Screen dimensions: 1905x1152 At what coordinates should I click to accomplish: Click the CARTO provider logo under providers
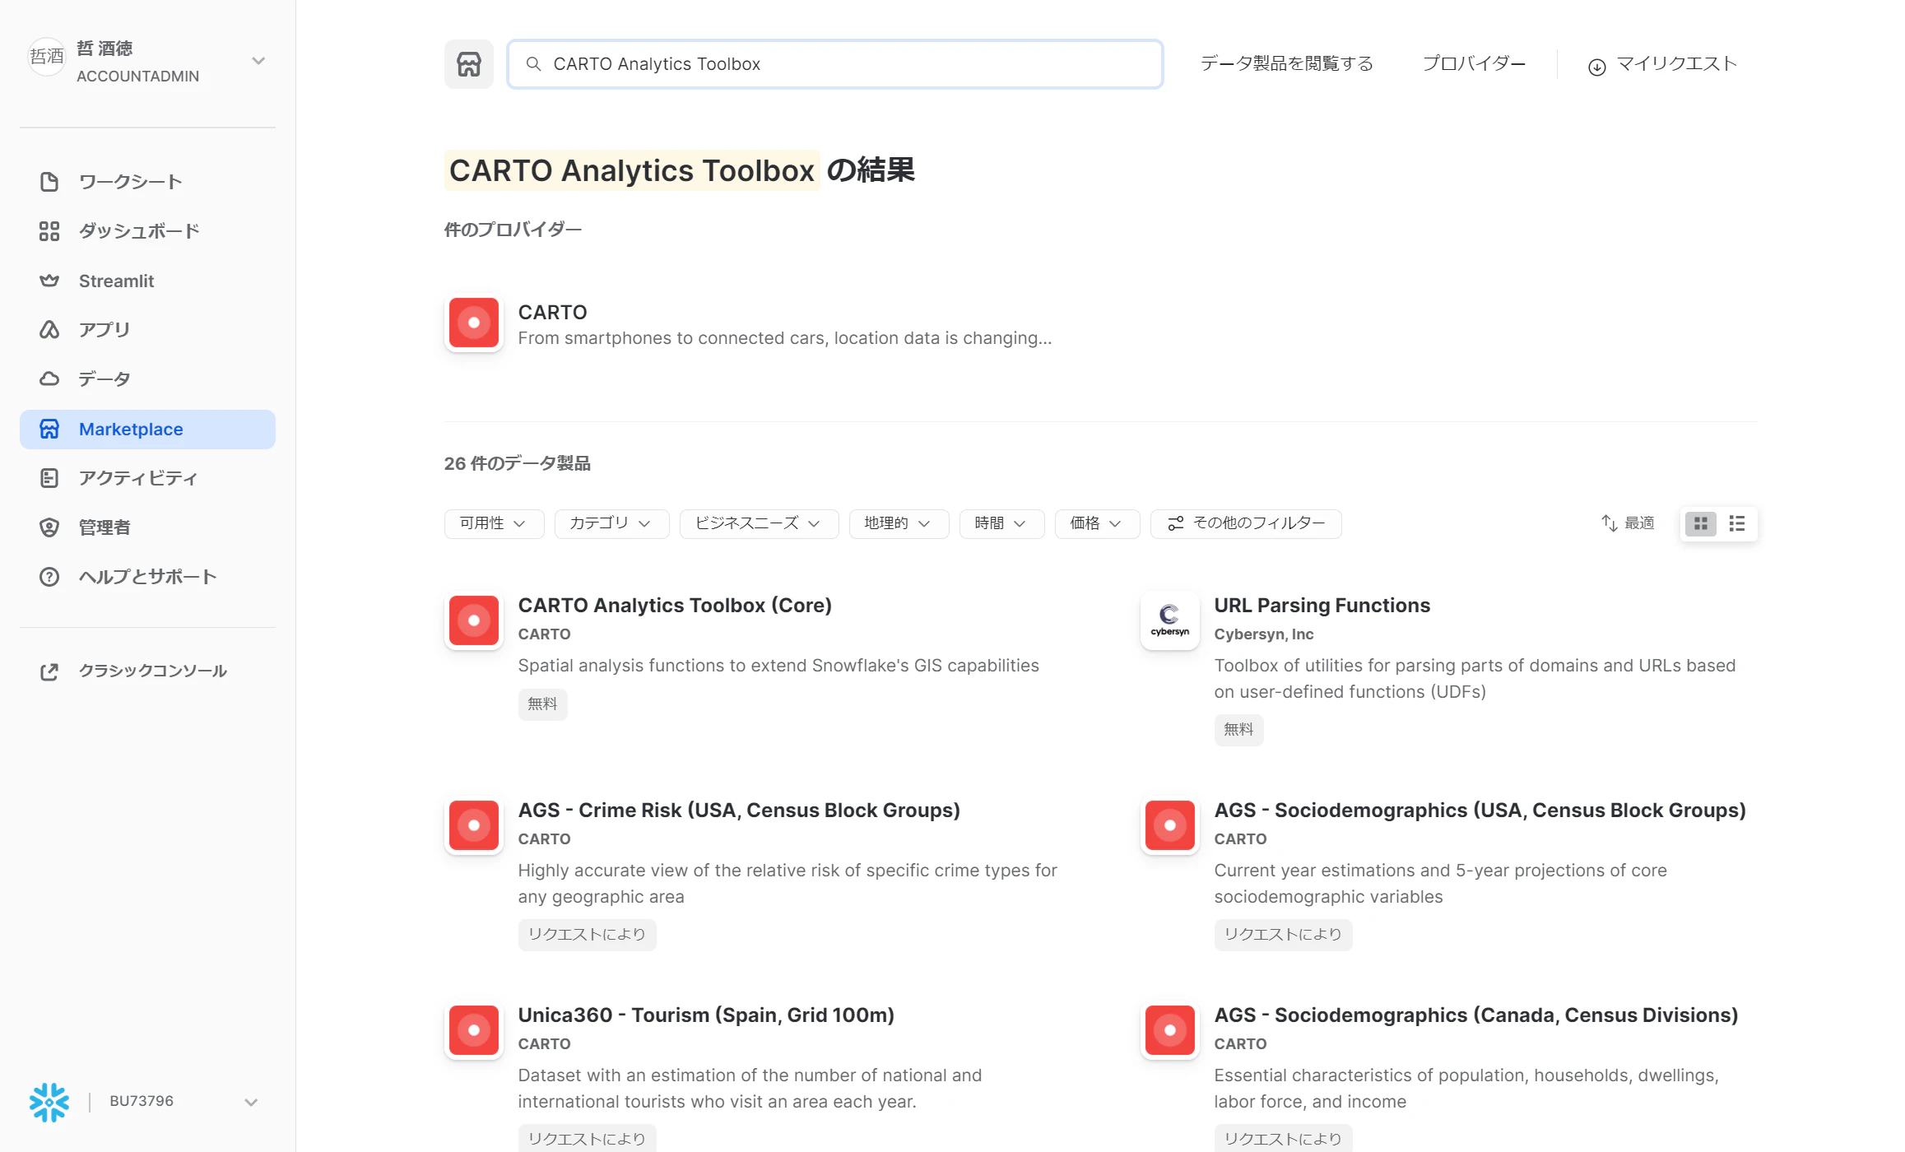pos(474,323)
